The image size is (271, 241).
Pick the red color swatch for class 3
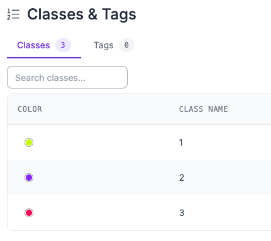pyautogui.click(x=29, y=213)
